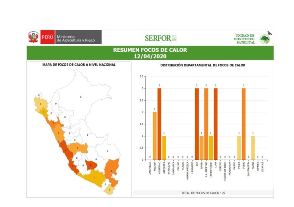The height and width of the screenshot is (207, 294).
Task: Click the Distribución Departamental chart title
Action: (x=203, y=65)
